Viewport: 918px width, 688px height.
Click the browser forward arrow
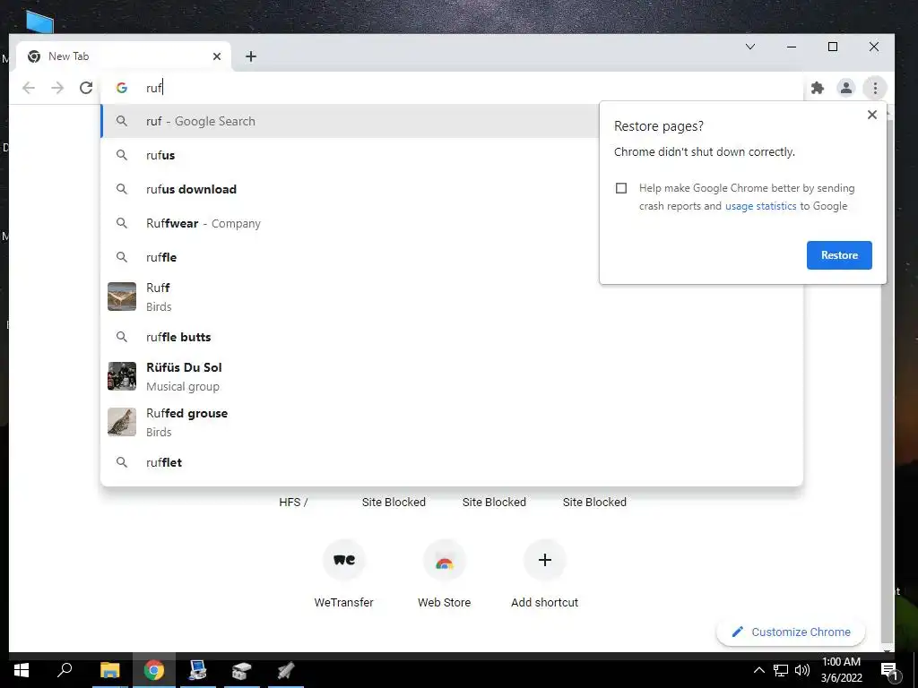tap(57, 88)
